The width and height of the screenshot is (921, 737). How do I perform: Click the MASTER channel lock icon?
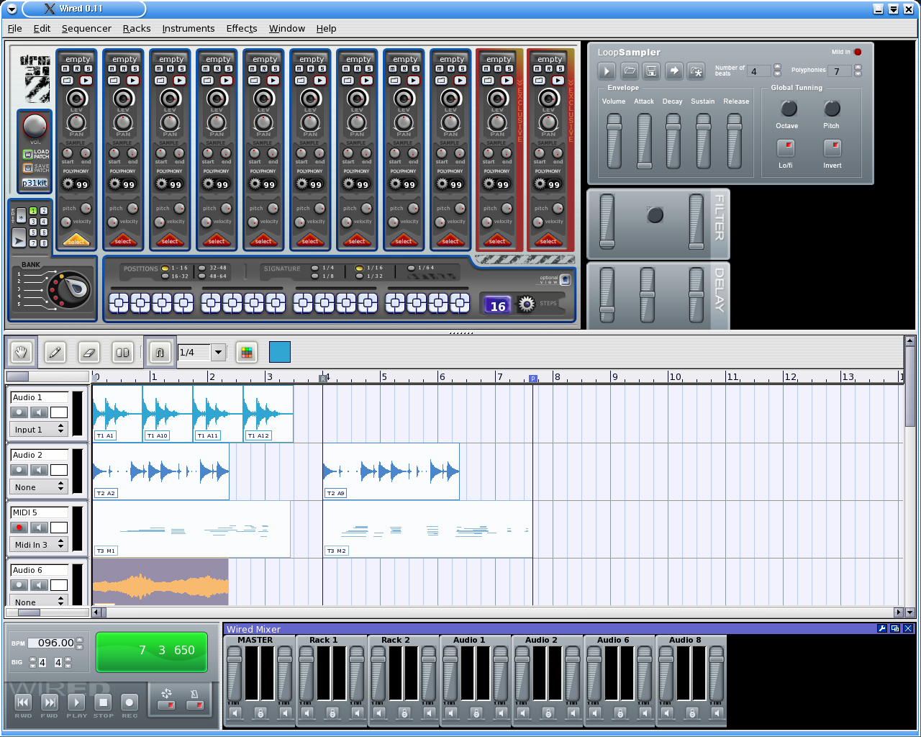(x=260, y=713)
